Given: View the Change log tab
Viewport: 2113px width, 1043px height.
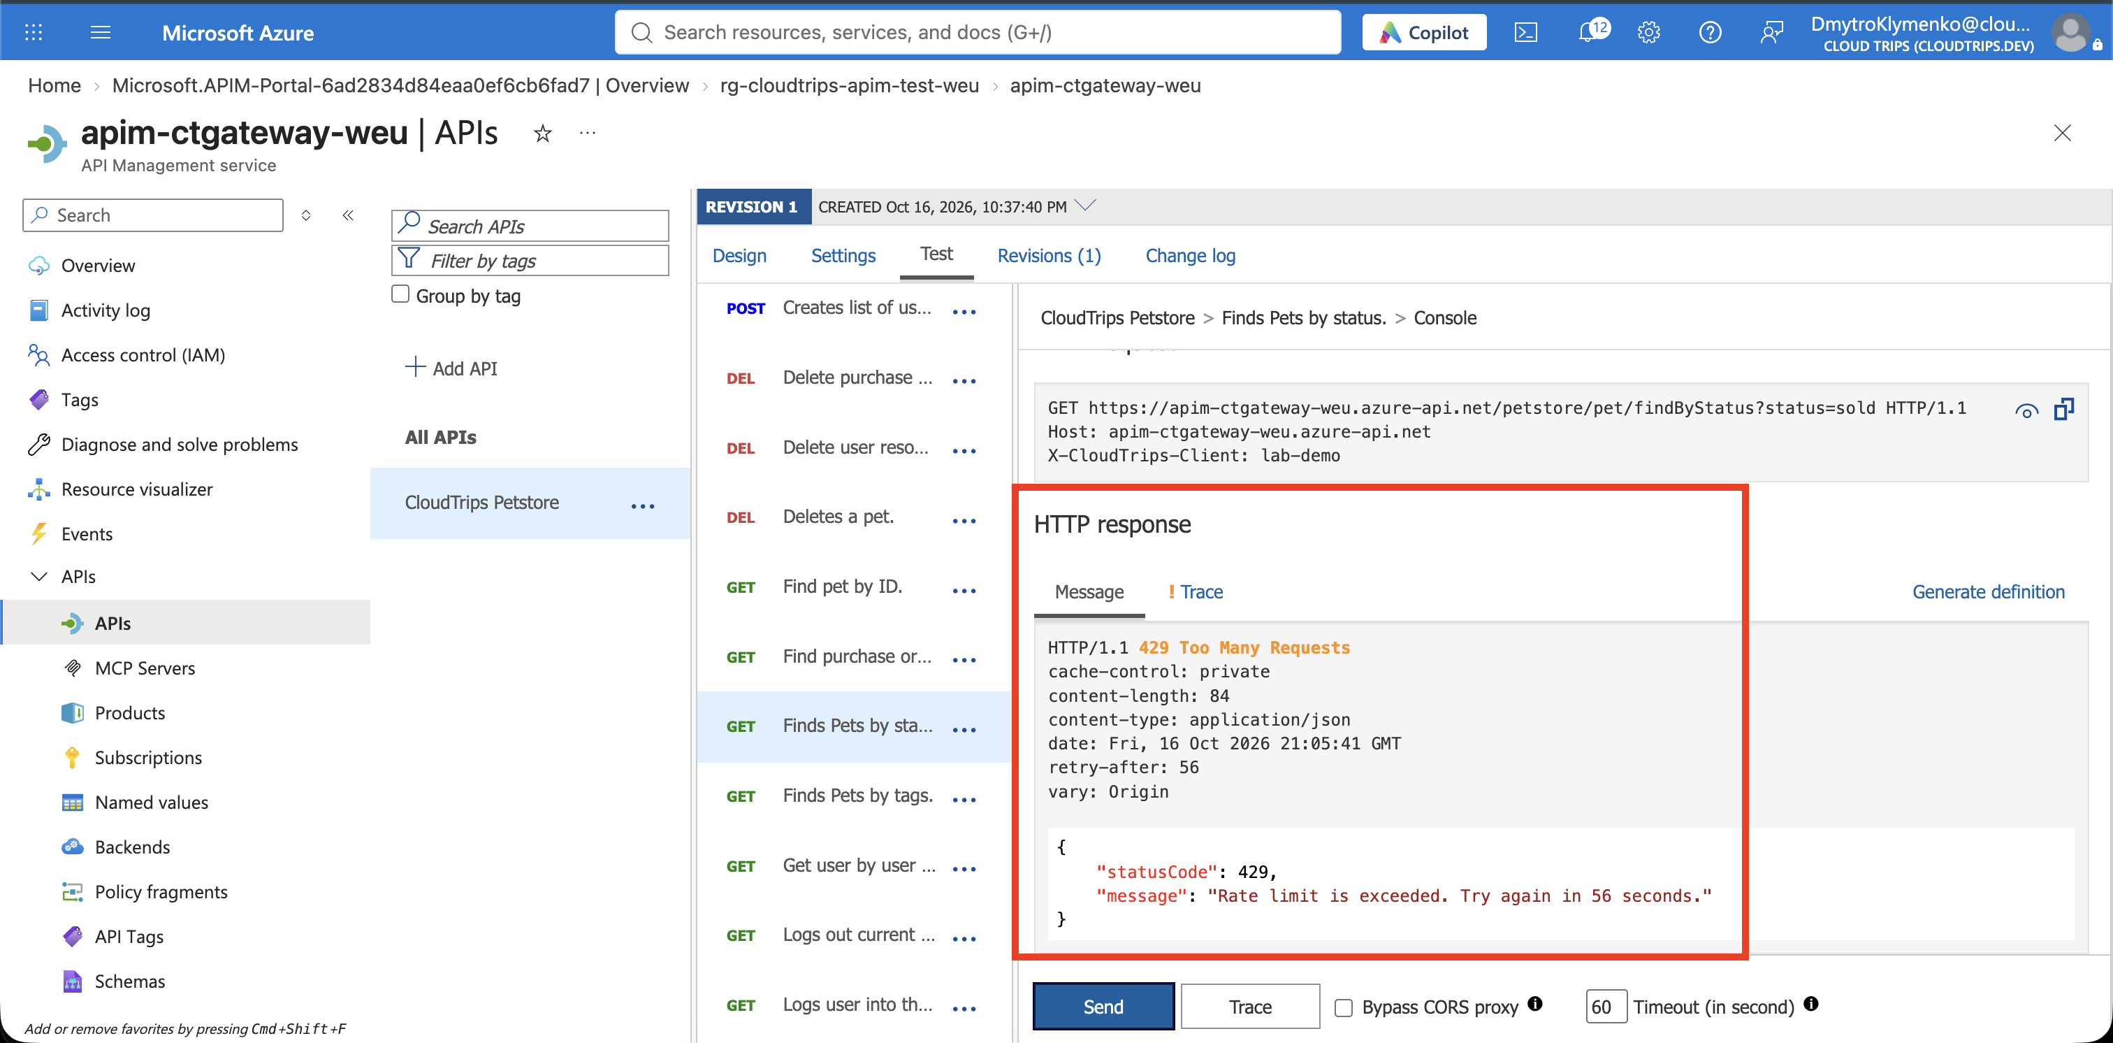Looking at the screenshot, I should click(x=1189, y=255).
